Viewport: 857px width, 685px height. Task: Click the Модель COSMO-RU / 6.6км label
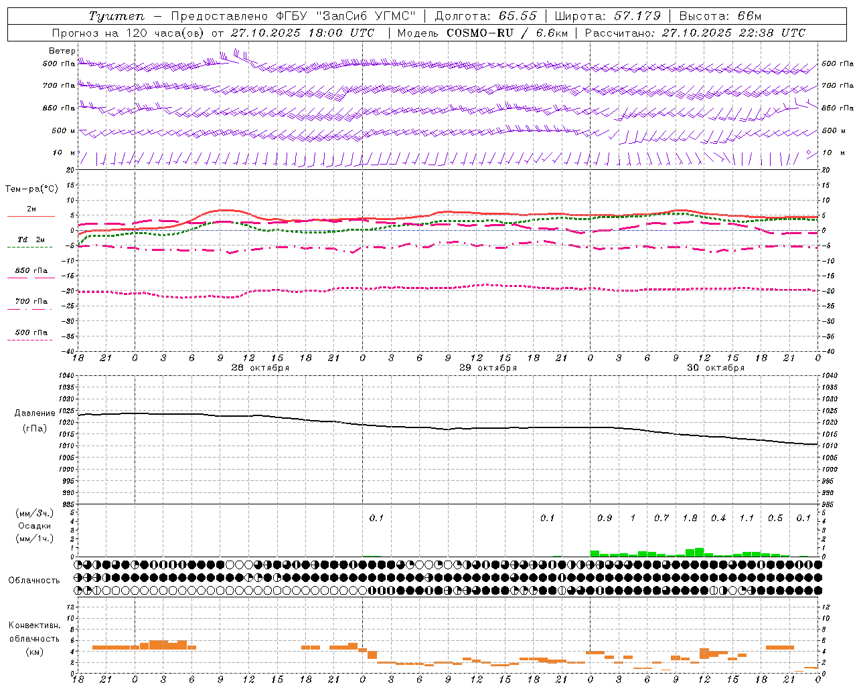tap(483, 33)
